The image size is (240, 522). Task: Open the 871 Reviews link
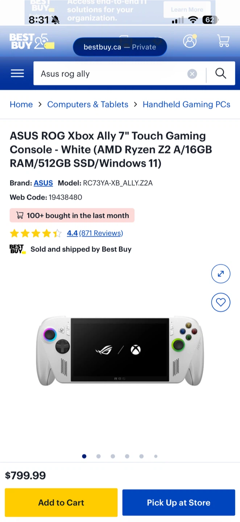(x=101, y=233)
